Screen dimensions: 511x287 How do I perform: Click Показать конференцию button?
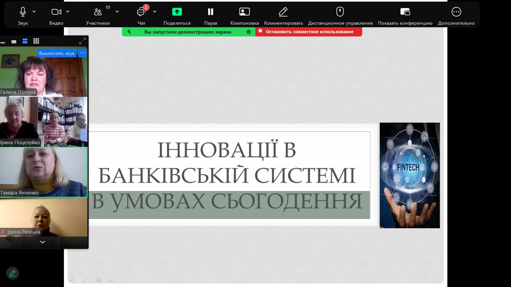405,12
